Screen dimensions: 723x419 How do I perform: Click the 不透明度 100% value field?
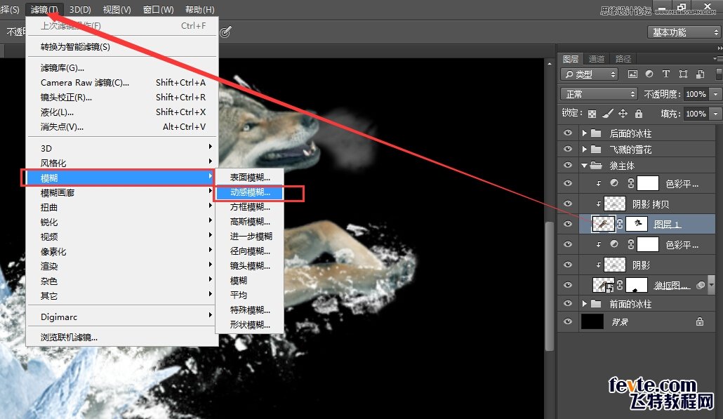click(696, 94)
